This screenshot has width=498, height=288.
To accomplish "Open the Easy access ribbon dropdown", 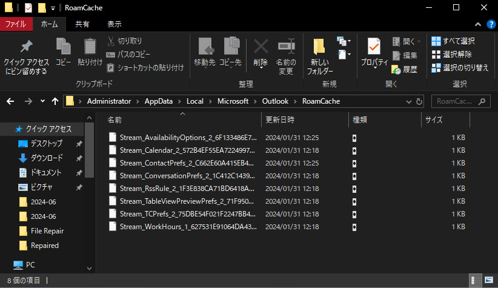I will (x=344, y=55).
